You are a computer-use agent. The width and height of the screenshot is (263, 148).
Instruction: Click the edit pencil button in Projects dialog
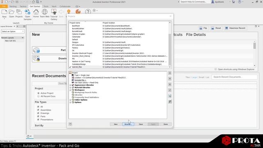[170, 90]
